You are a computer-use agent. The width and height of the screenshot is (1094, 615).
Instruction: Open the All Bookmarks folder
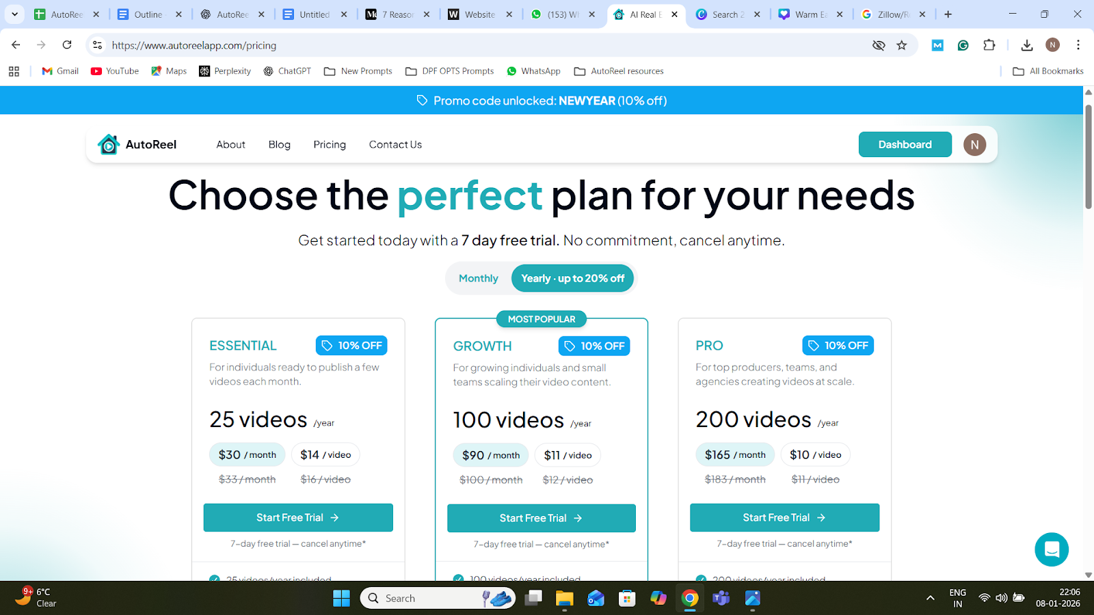coord(1048,71)
